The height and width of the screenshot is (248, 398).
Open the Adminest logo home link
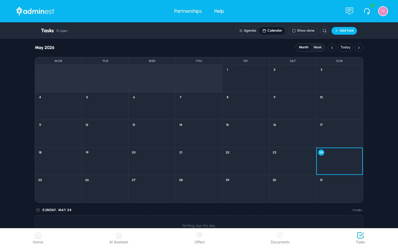pyautogui.click(x=35, y=11)
